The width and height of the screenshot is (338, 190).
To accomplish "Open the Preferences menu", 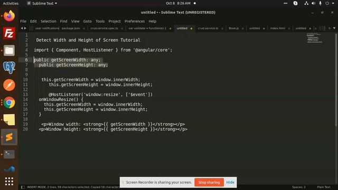I will (135, 21).
